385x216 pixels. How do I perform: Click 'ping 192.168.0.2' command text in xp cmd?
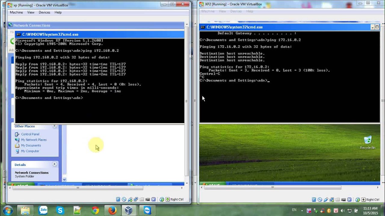(101, 51)
